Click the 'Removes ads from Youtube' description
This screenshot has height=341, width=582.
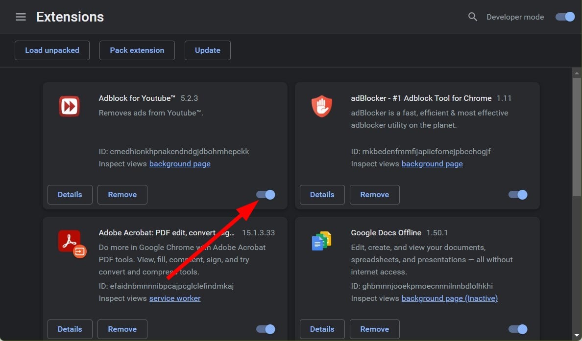click(151, 113)
